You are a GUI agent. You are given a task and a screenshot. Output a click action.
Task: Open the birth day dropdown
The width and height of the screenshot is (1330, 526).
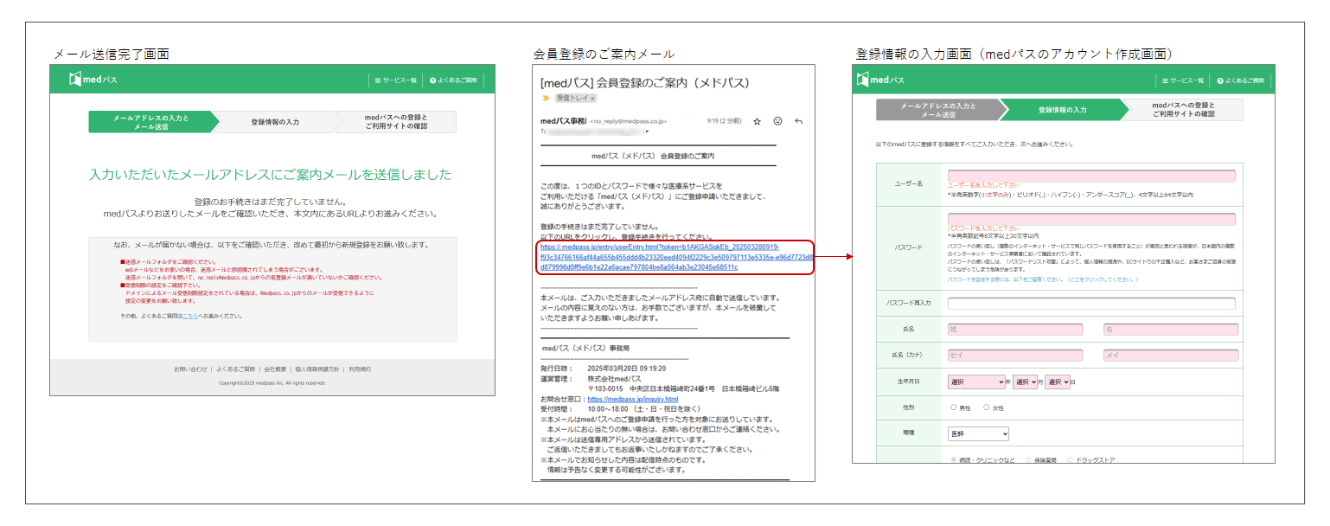(1058, 382)
